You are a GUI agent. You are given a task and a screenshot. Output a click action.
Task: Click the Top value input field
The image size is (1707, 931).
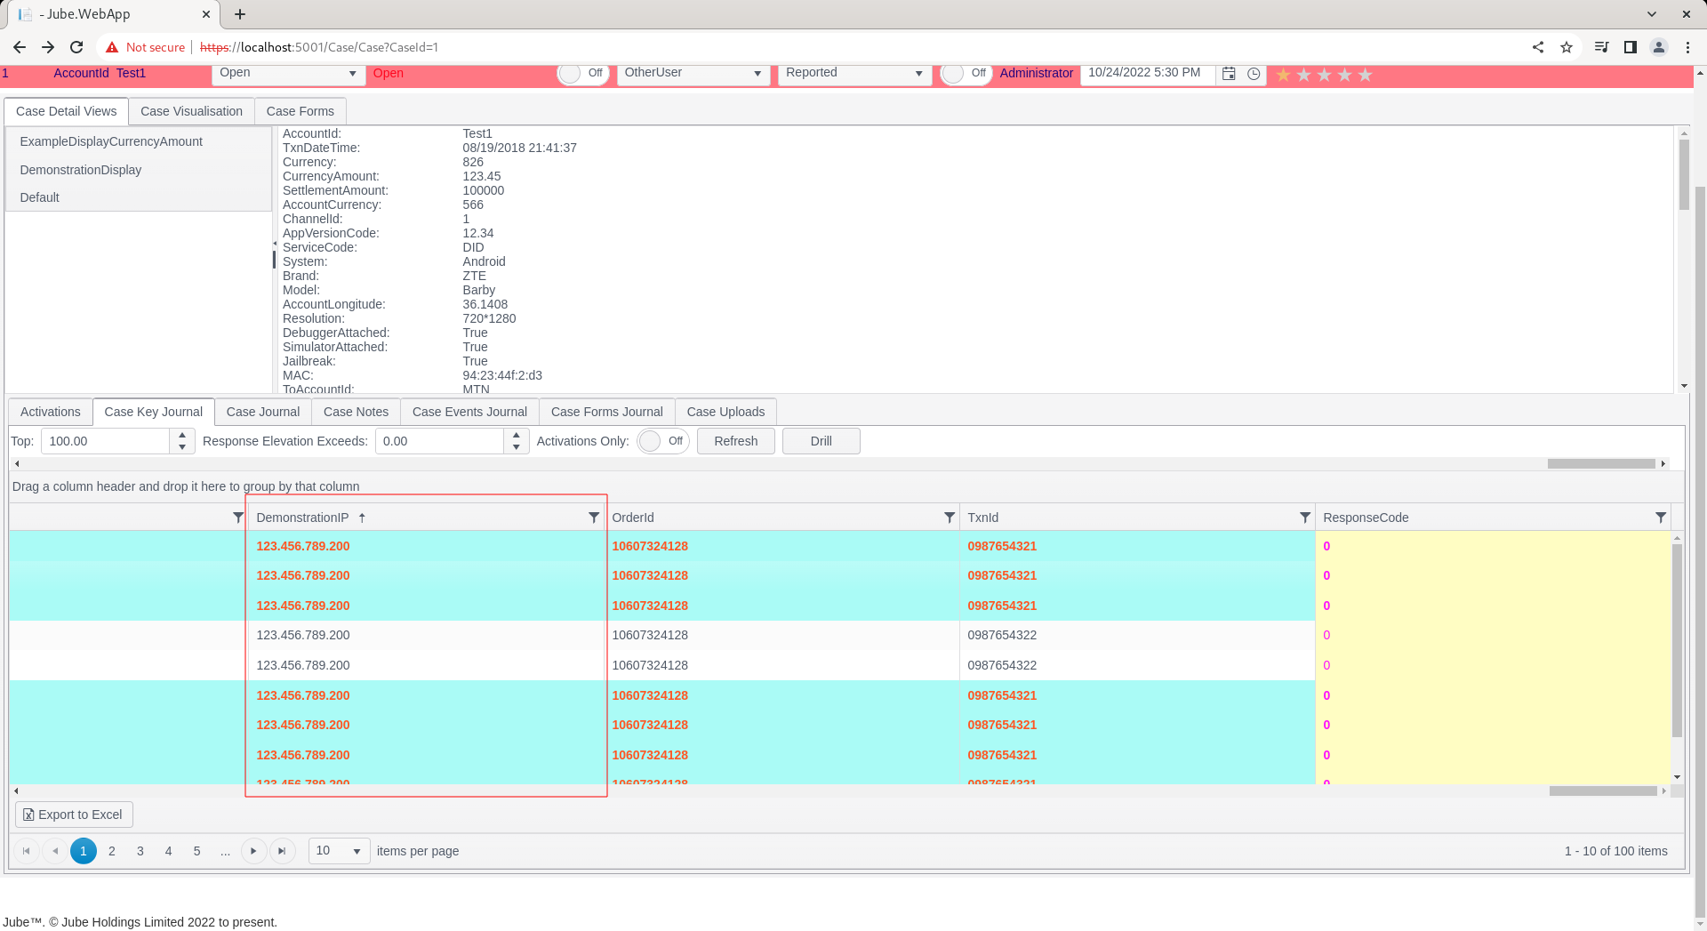click(105, 441)
